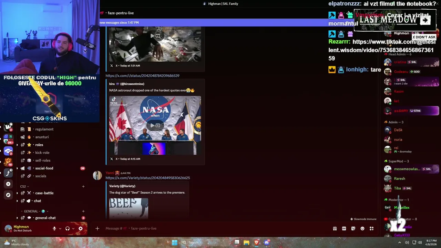Open member cristina's profile
Viewport: 441px width, 248px height.
point(400,62)
